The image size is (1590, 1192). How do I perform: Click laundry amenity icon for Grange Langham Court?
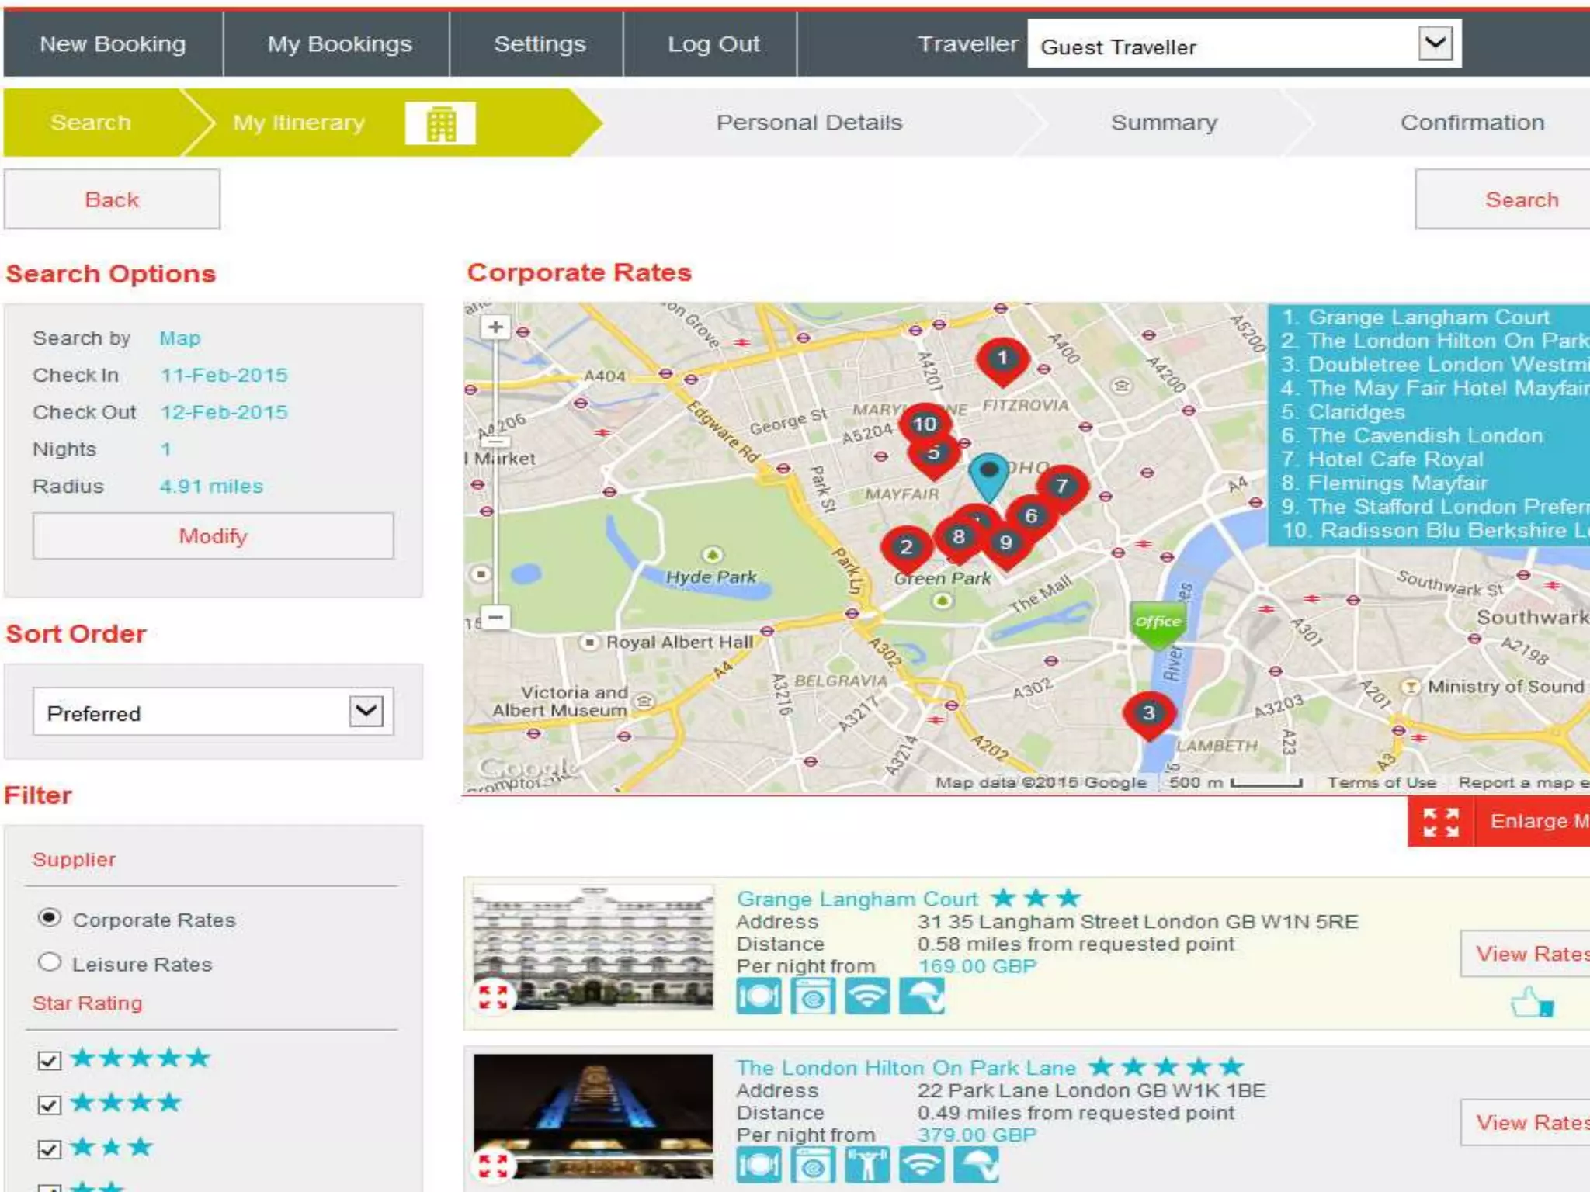click(813, 996)
